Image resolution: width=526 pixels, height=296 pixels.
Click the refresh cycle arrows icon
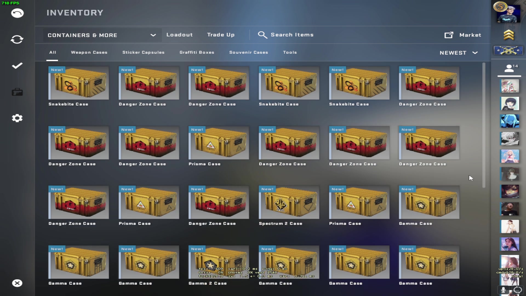click(17, 39)
